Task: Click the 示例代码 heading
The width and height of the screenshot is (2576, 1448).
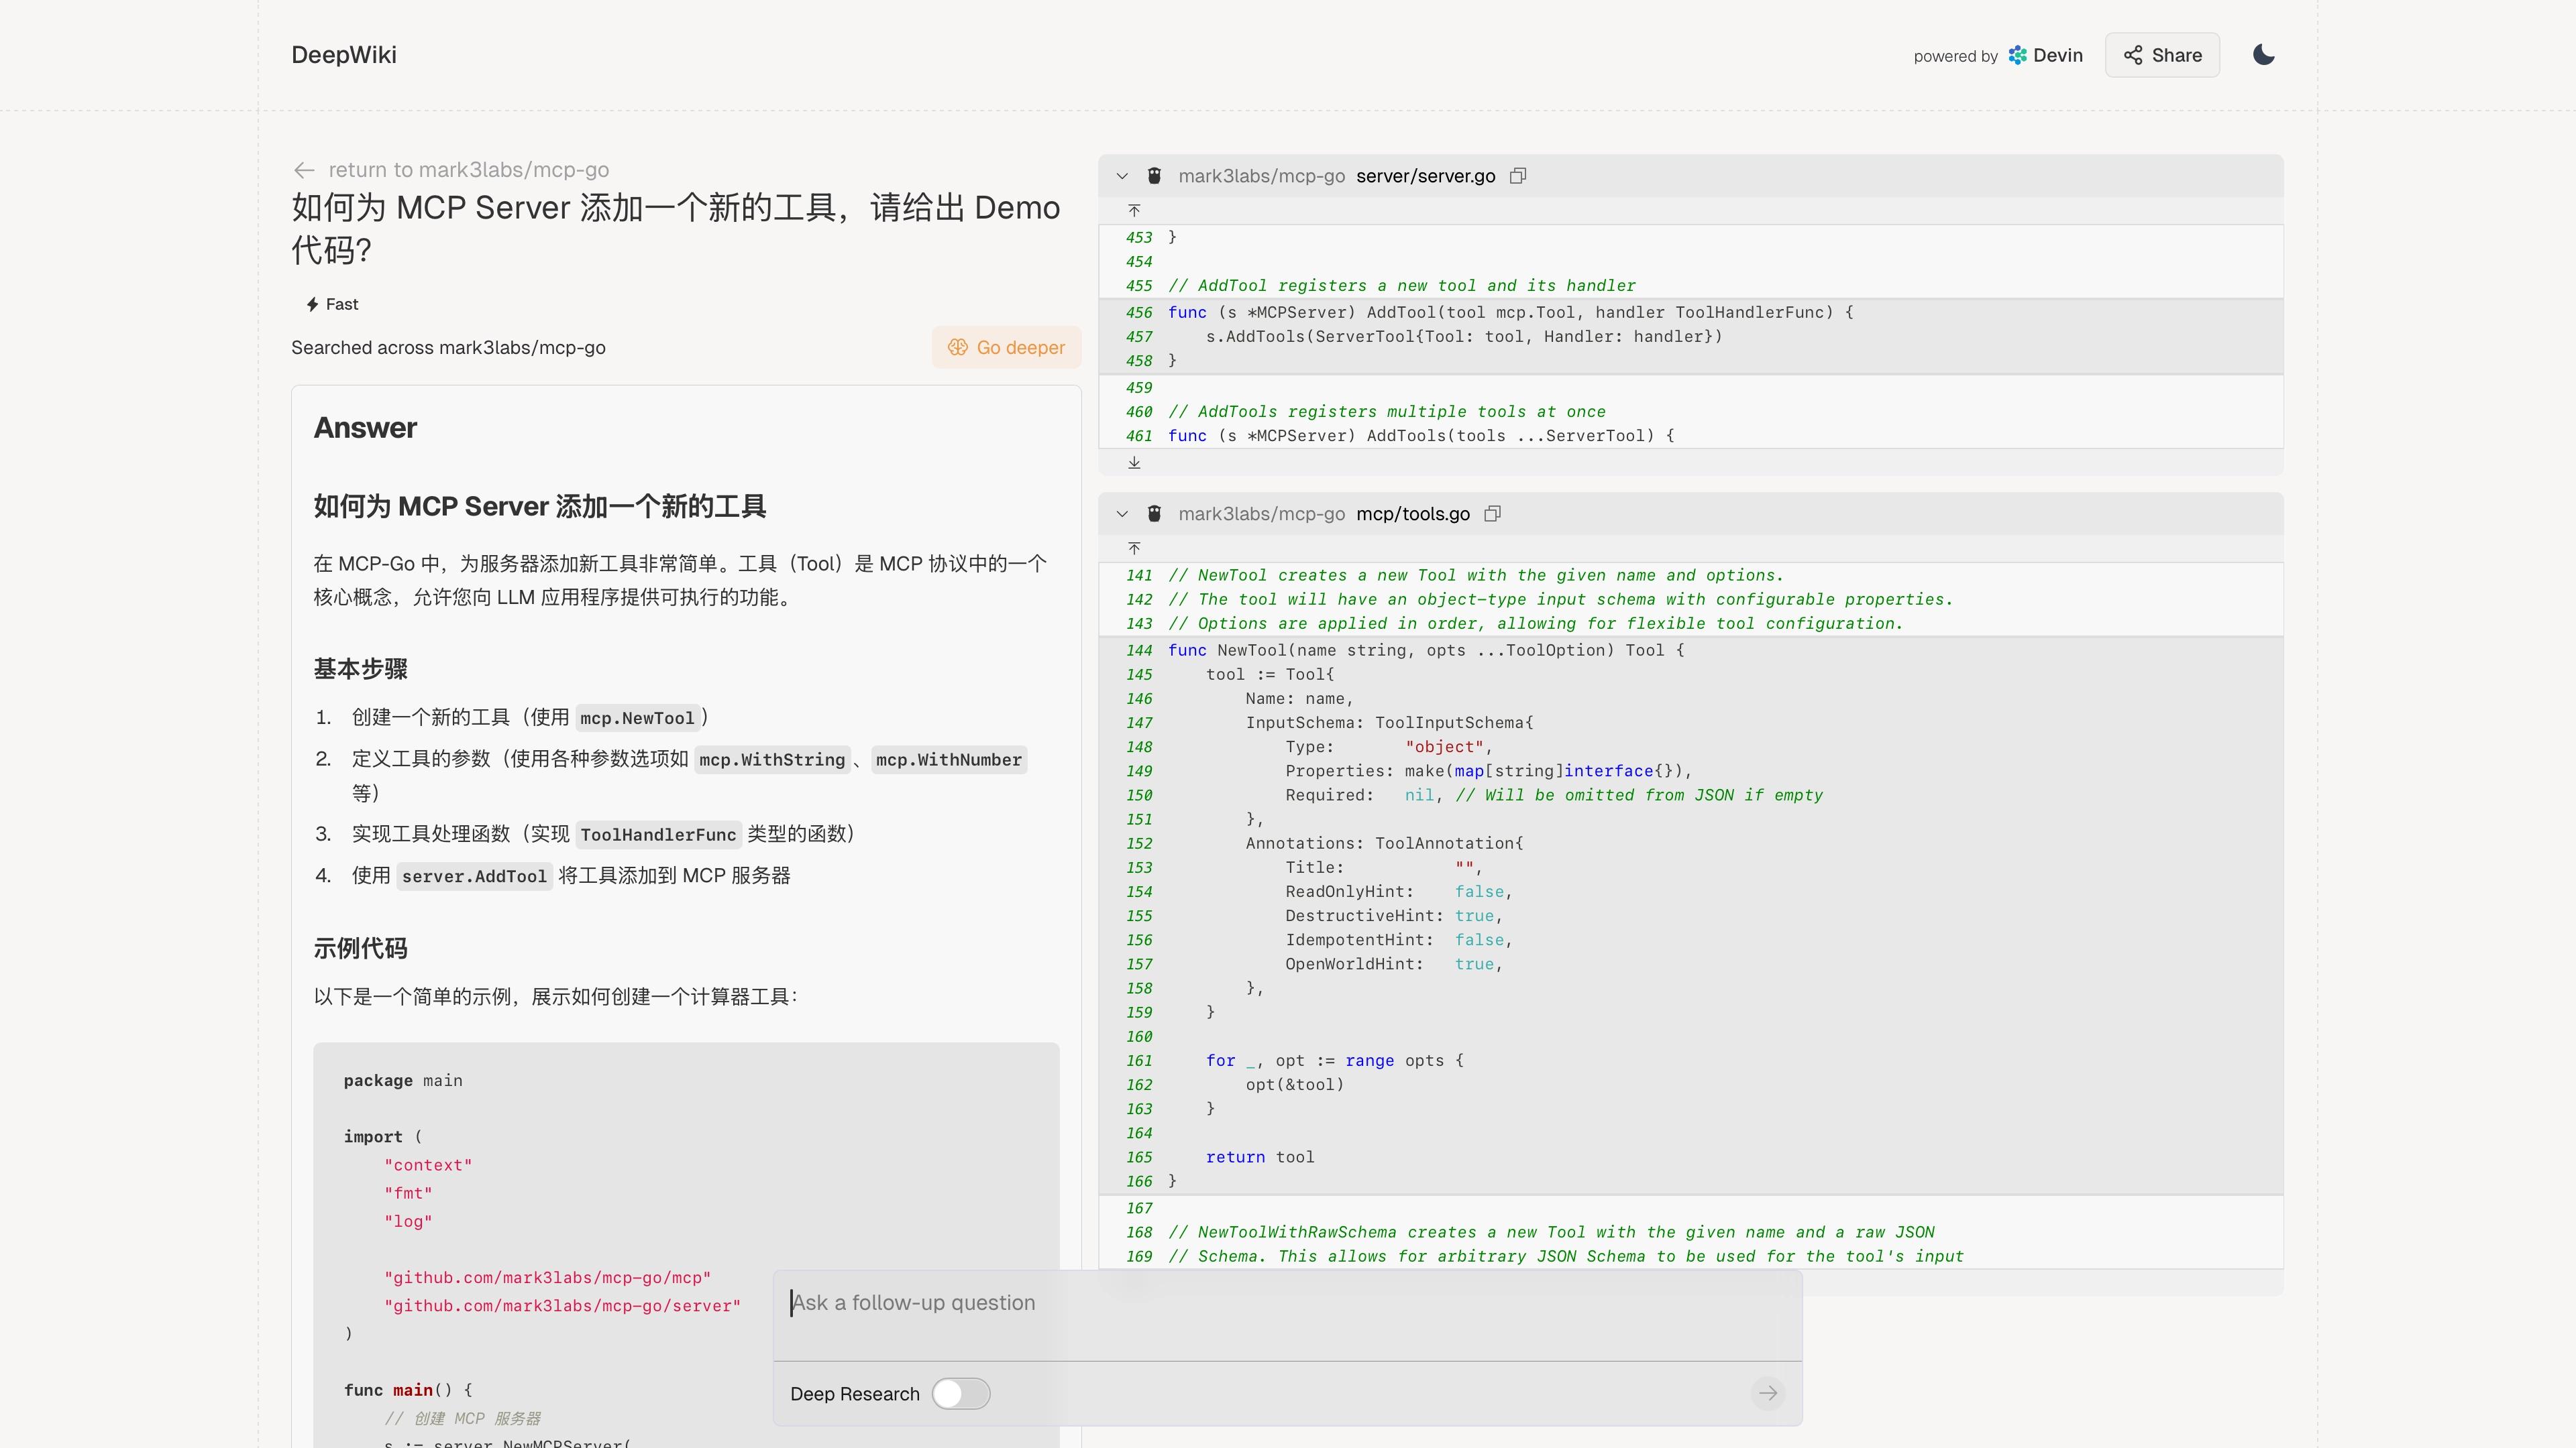Action: 360,949
